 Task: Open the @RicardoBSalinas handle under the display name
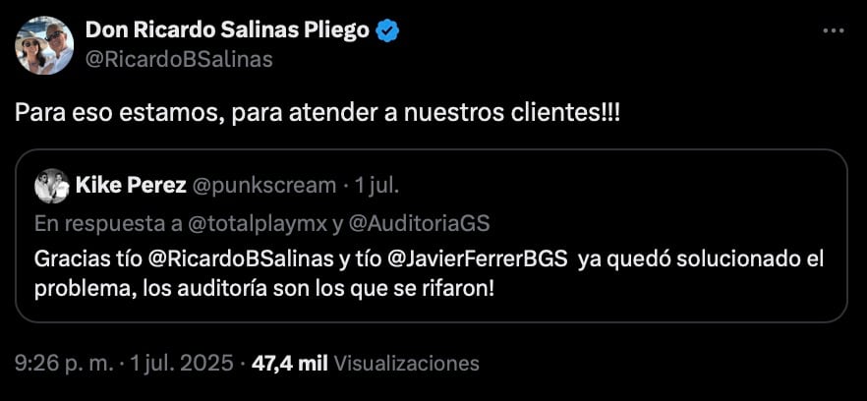click(179, 59)
